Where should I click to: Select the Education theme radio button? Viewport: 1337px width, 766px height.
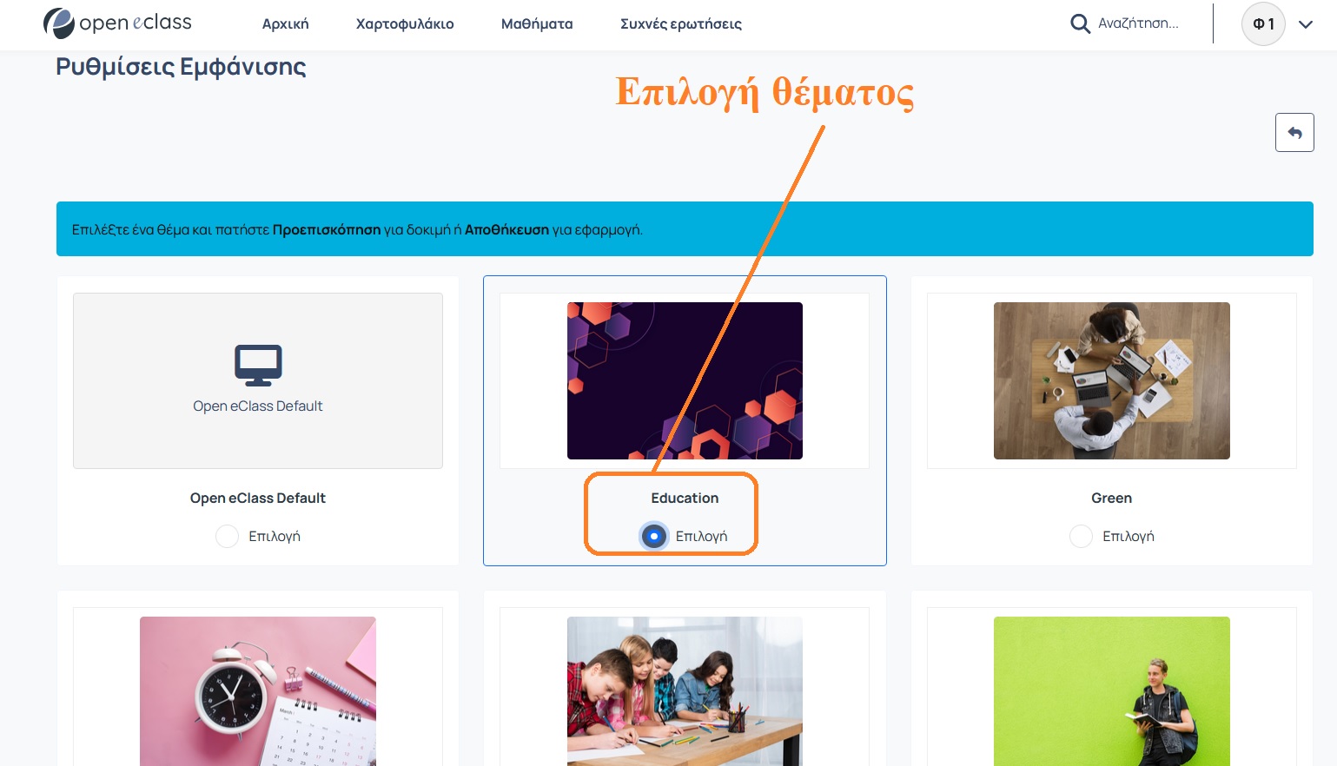pyautogui.click(x=654, y=537)
